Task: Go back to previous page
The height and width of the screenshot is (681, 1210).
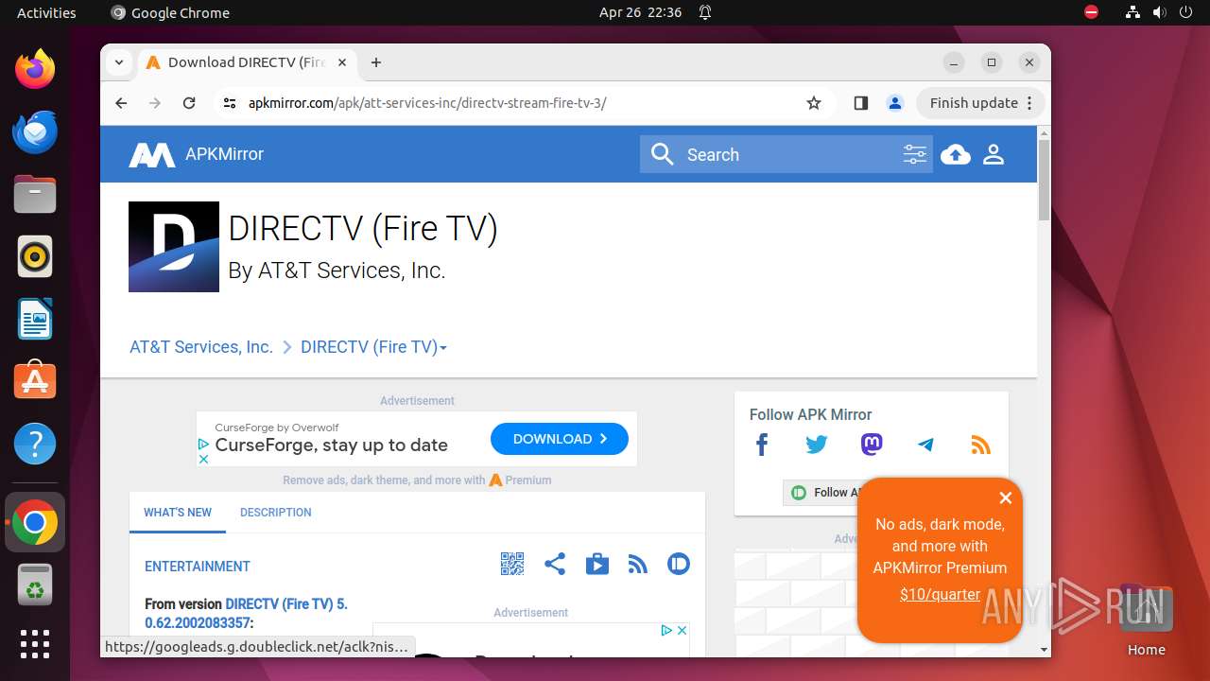Action: [121, 103]
